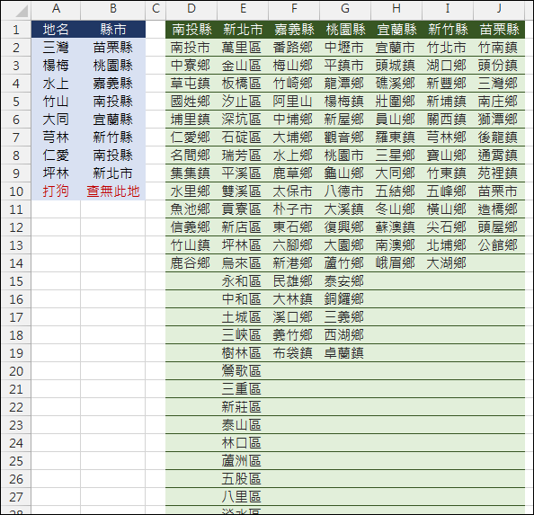This screenshot has height=515, width=534.
Task: Select the 大同鄉 cell
Action: [x=396, y=173]
